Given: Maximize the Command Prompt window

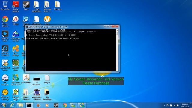Looking at the screenshot, I should [110, 26].
